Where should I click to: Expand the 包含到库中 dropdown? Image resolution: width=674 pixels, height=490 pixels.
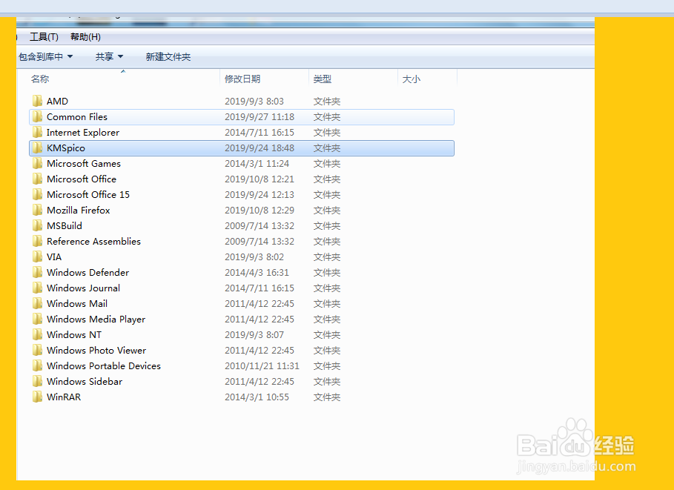pyautogui.click(x=45, y=57)
